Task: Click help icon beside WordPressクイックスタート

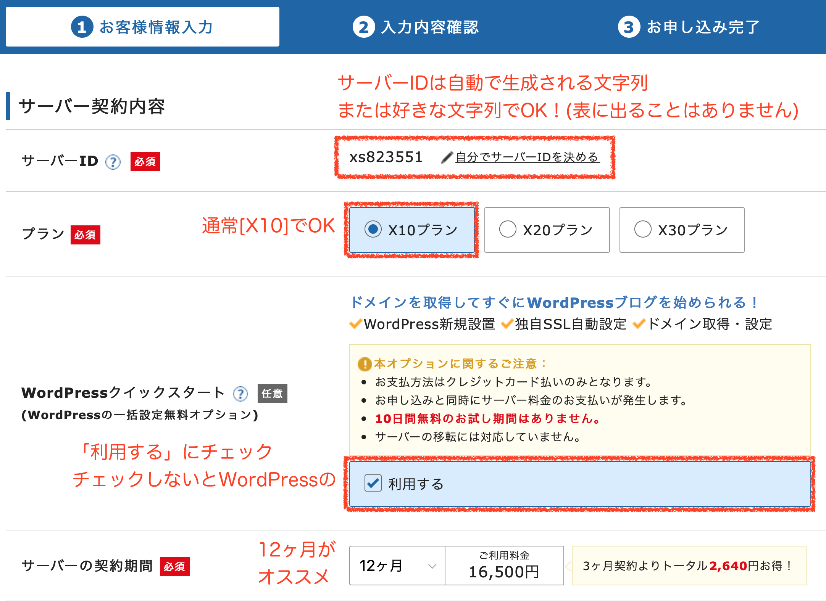Action: point(240,394)
